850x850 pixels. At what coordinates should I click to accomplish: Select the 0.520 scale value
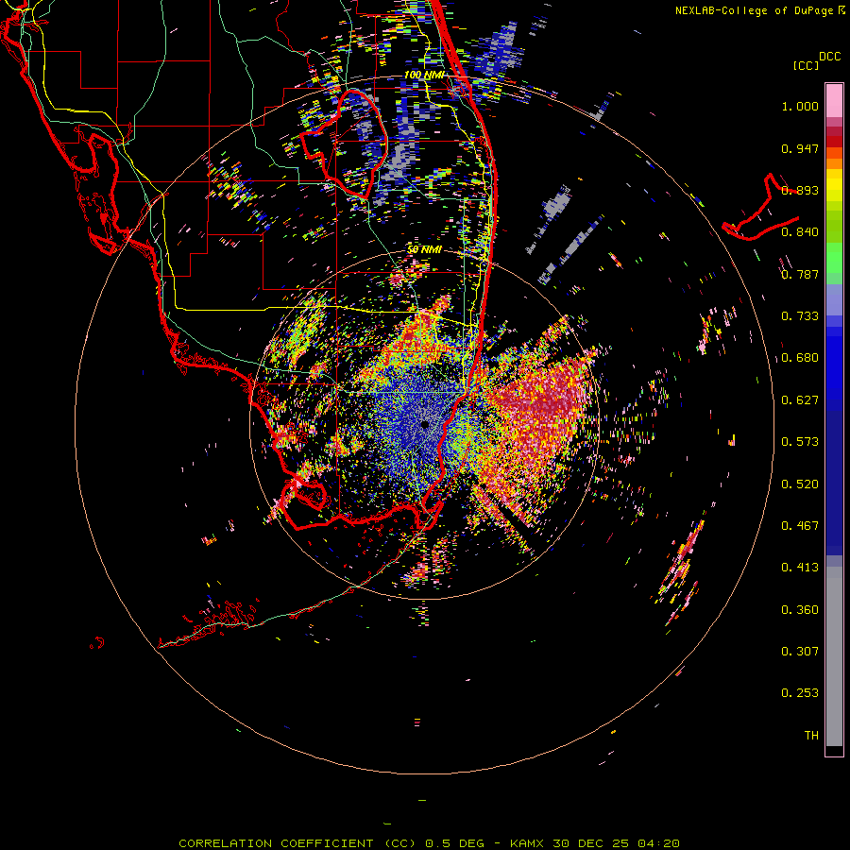[x=800, y=484]
